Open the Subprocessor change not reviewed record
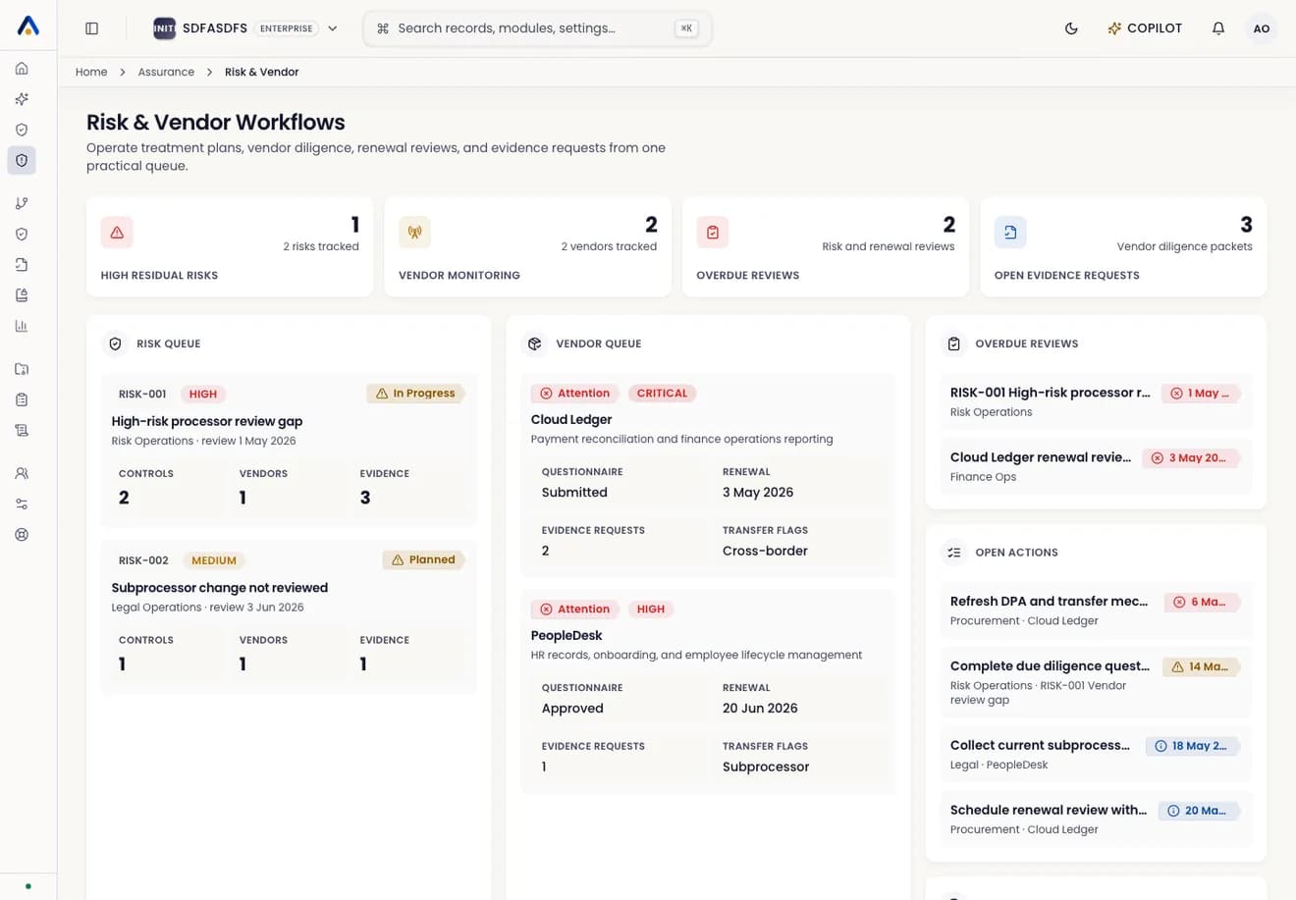 (x=220, y=588)
